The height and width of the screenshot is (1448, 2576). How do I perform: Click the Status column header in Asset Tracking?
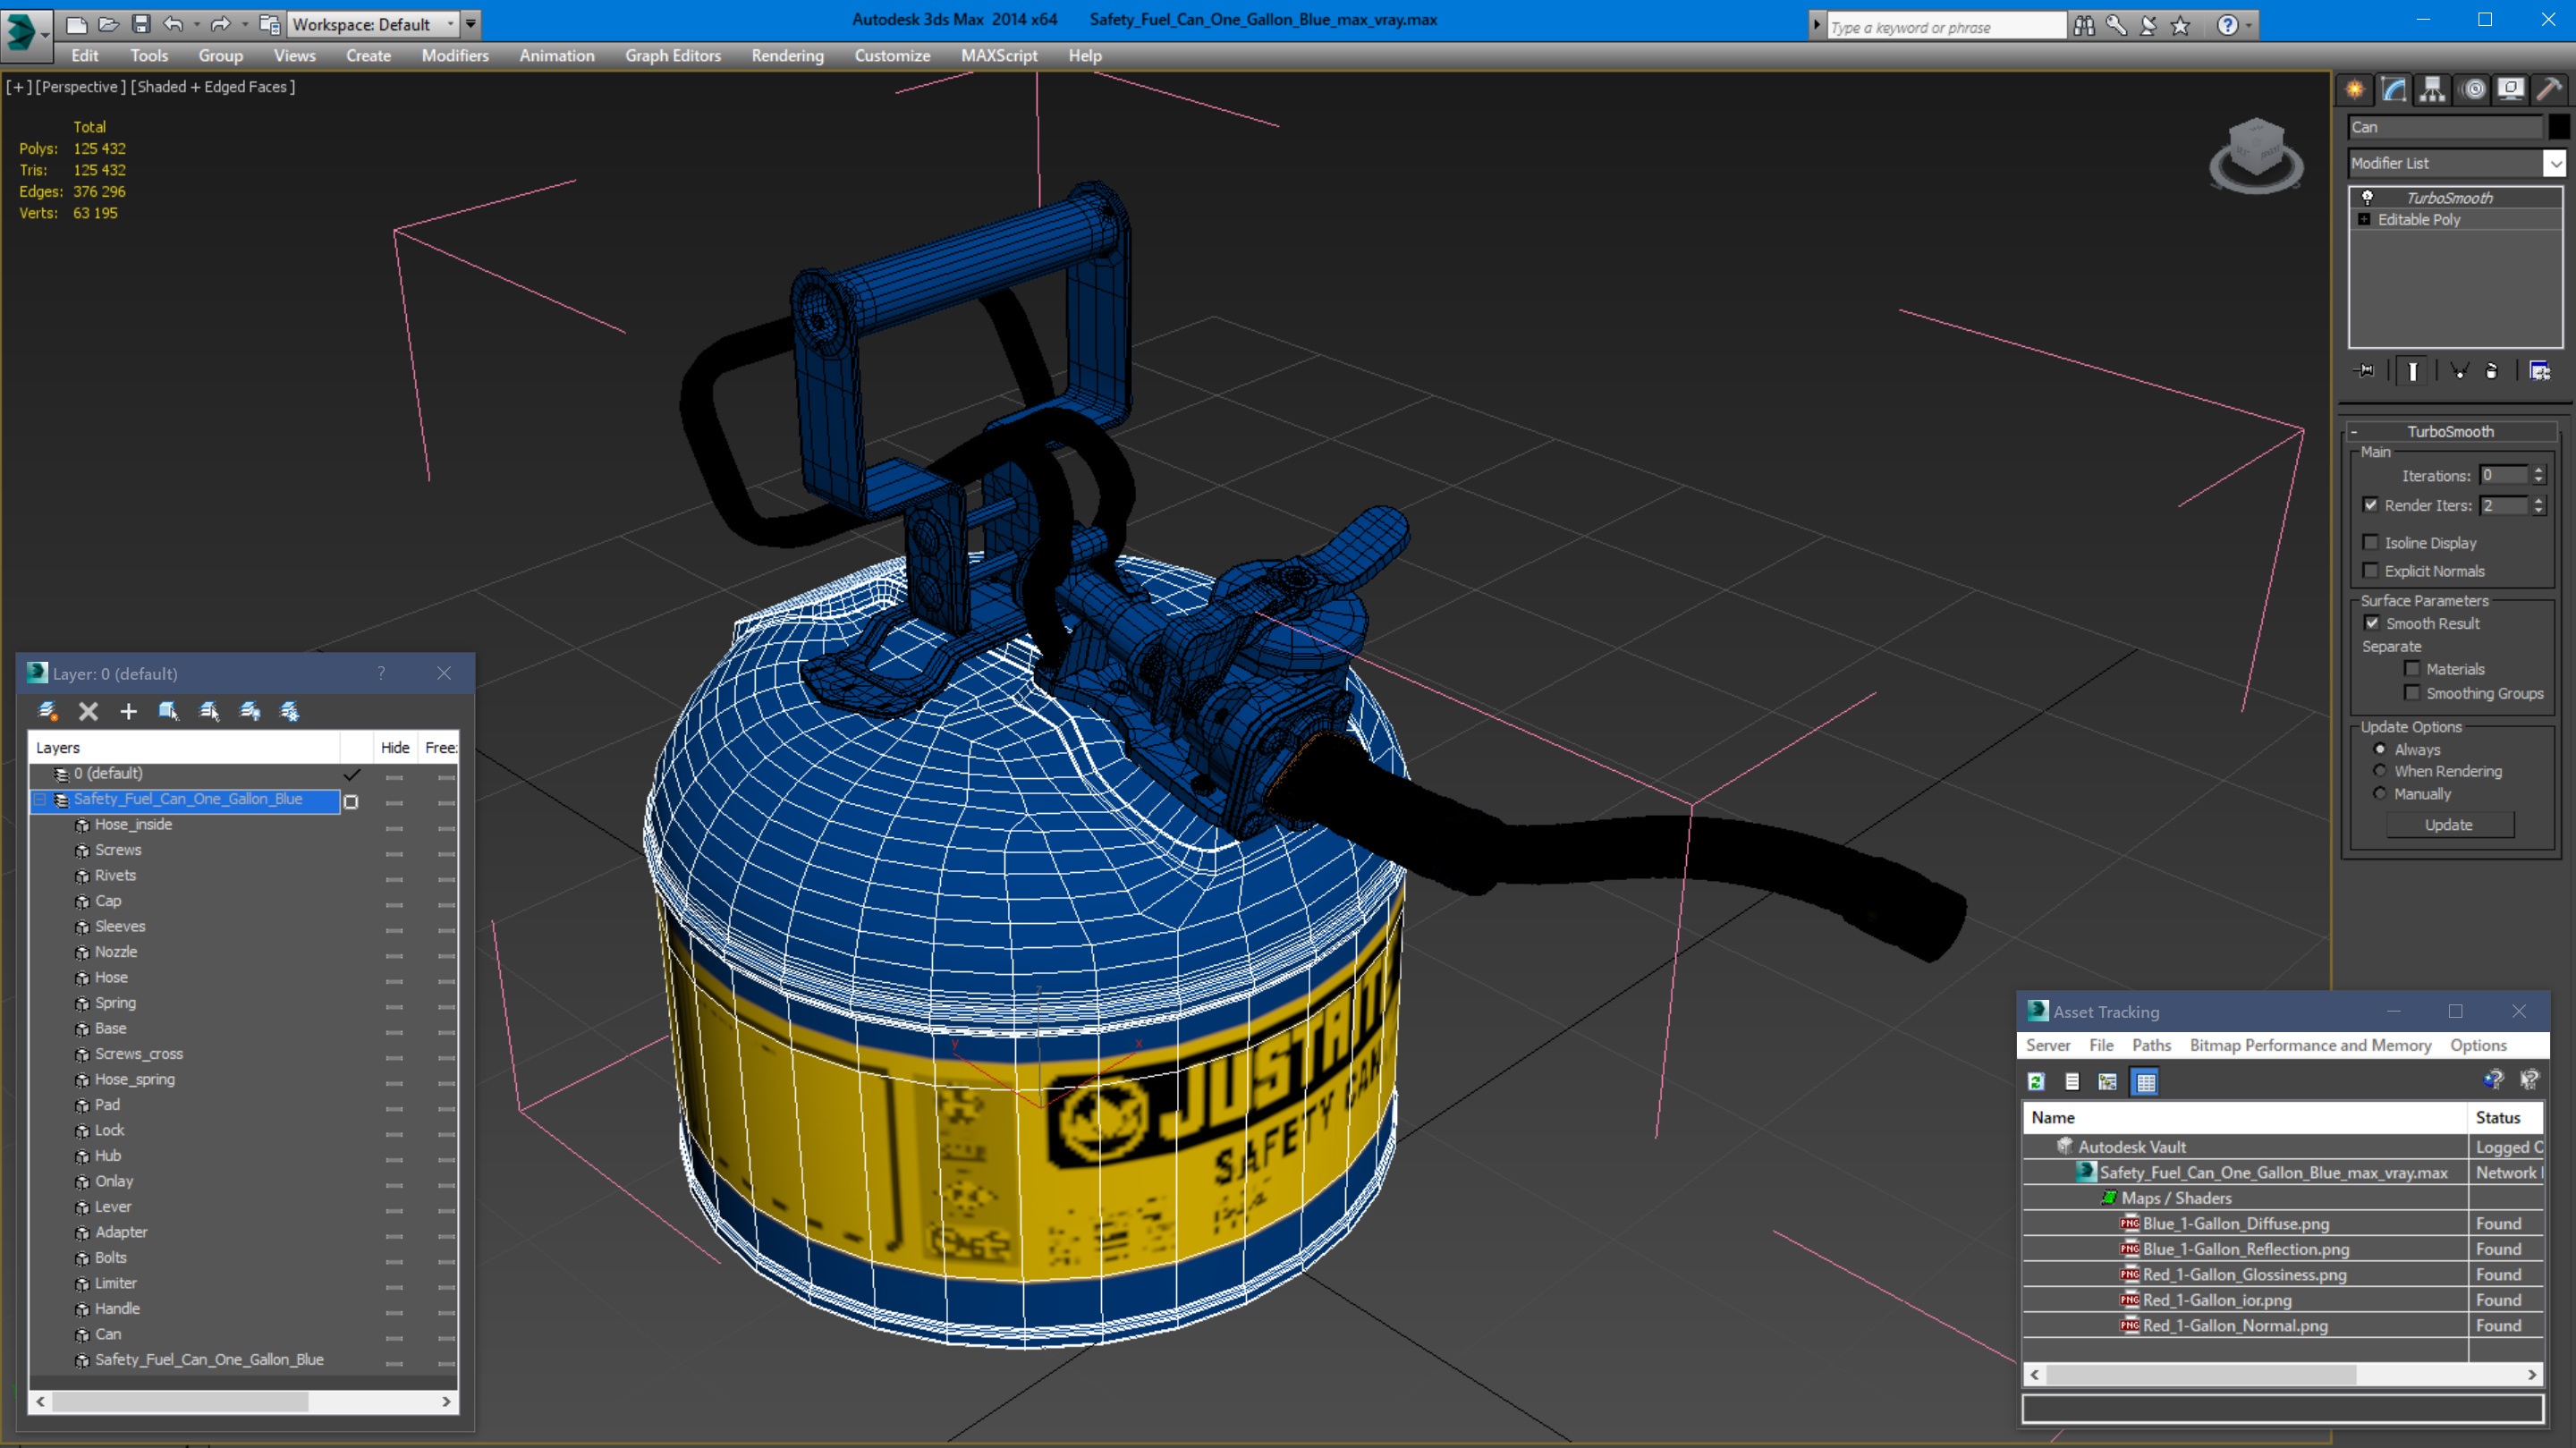(x=2504, y=1117)
